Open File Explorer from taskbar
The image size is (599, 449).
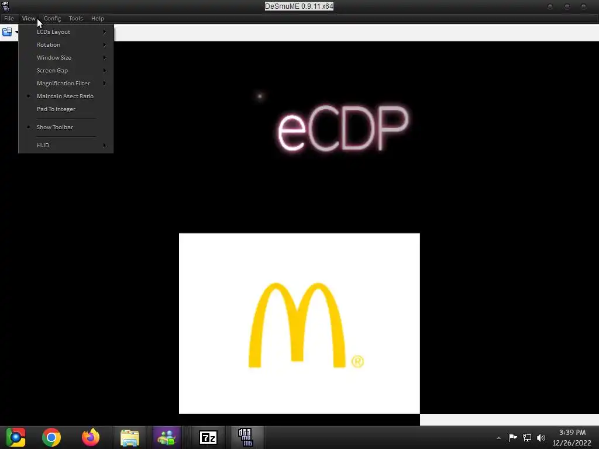pyautogui.click(x=130, y=437)
